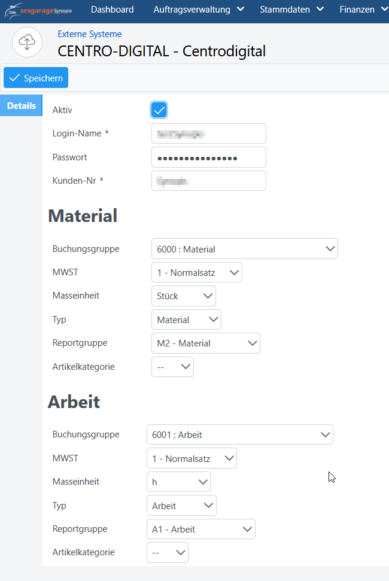Viewport: 389px width, 581px height.
Task: Click the Material section heading
Action: (83, 215)
